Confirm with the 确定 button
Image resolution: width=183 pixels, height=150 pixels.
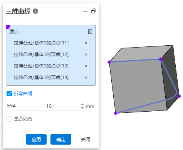coord(61,139)
